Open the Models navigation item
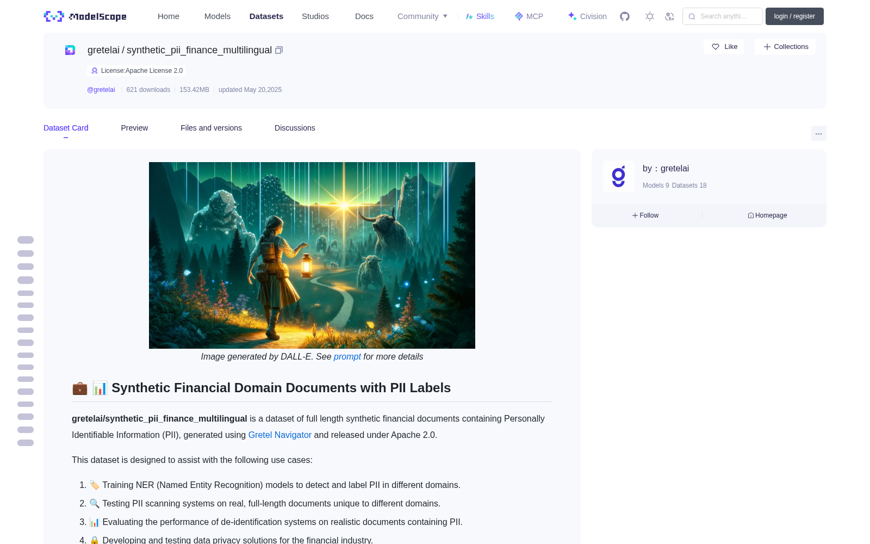The width and height of the screenshot is (870, 544). click(x=217, y=16)
